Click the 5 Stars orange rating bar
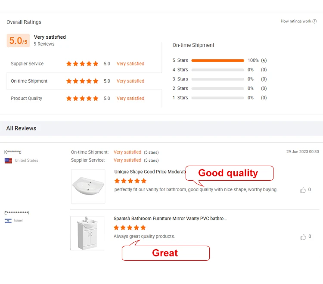The width and height of the screenshot is (323, 284). (217, 61)
